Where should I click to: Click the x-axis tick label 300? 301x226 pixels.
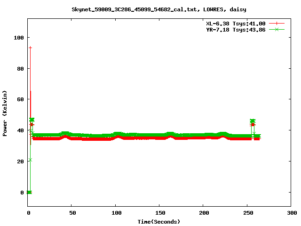[x=292, y=213]
